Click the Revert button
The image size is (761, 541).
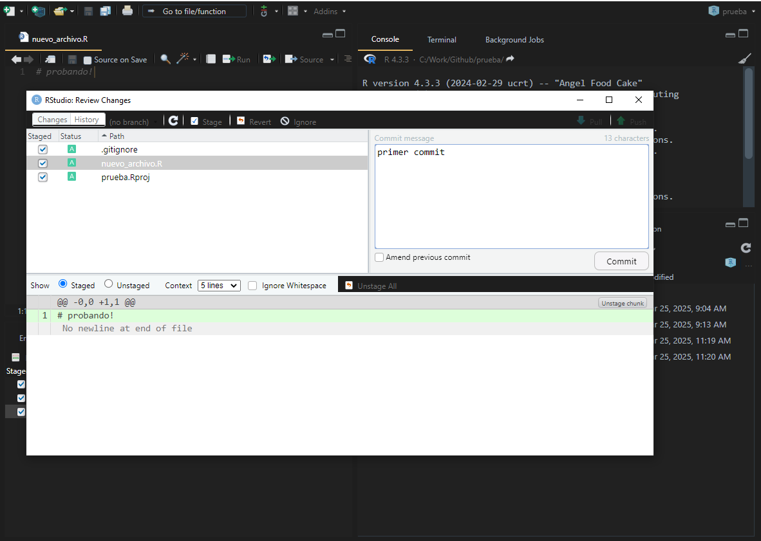point(254,122)
